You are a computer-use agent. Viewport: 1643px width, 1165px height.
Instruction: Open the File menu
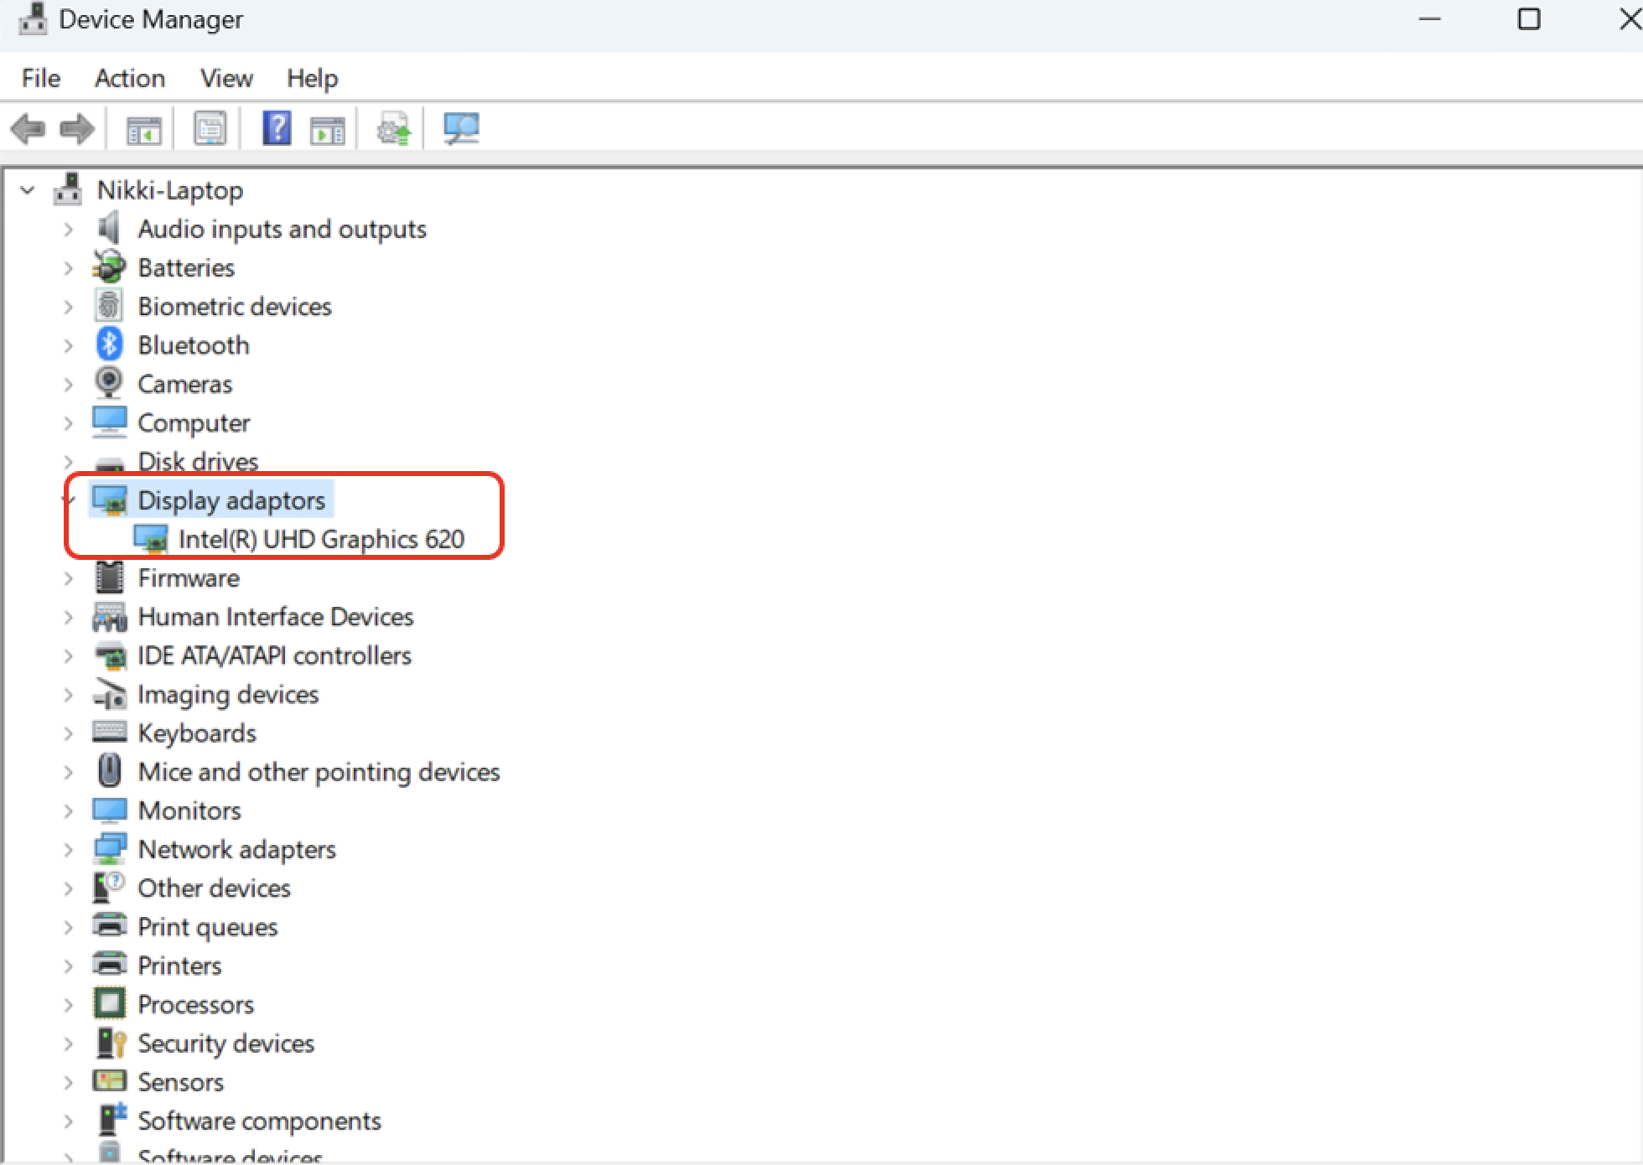click(39, 77)
